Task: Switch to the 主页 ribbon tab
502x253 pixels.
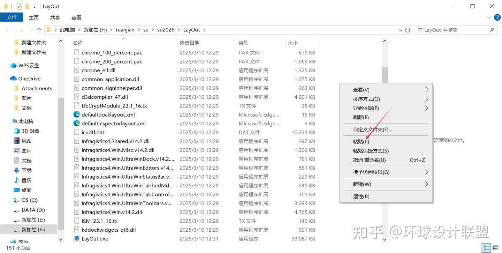Action: (33, 17)
